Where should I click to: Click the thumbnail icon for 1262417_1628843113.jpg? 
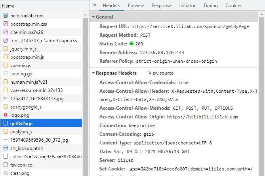[6, 98]
